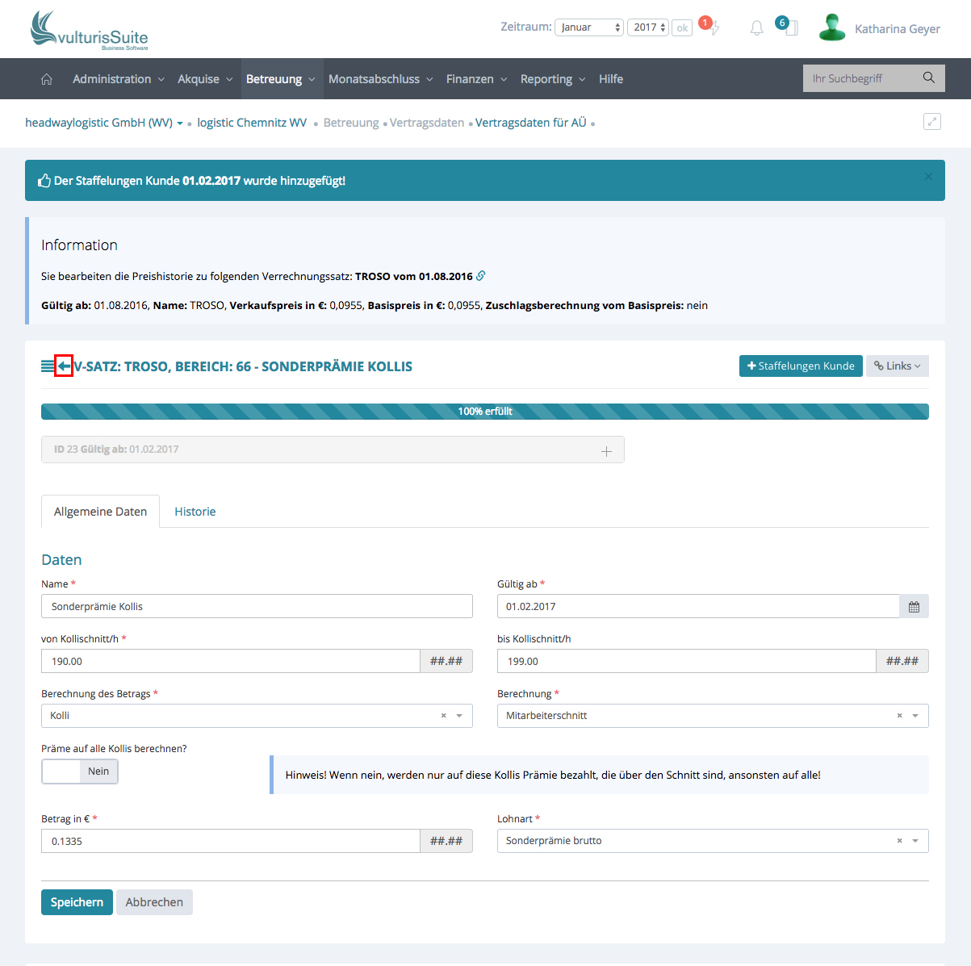Click the Betrag in € input field
The height and width of the screenshot is (966, 971).
[x=230, y=841]
